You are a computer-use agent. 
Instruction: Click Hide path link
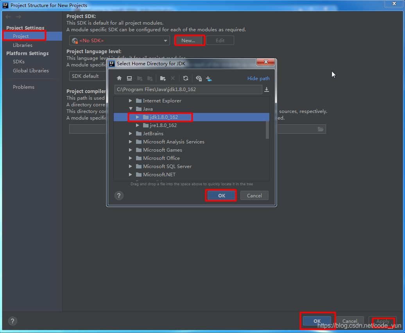point(258,78)
